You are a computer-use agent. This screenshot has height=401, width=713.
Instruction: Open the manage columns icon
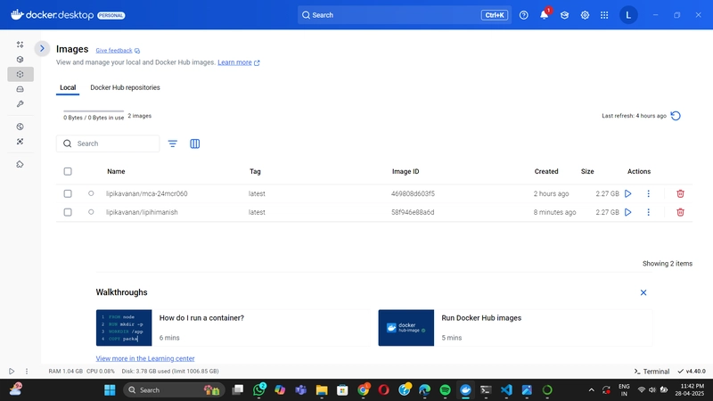194,143
